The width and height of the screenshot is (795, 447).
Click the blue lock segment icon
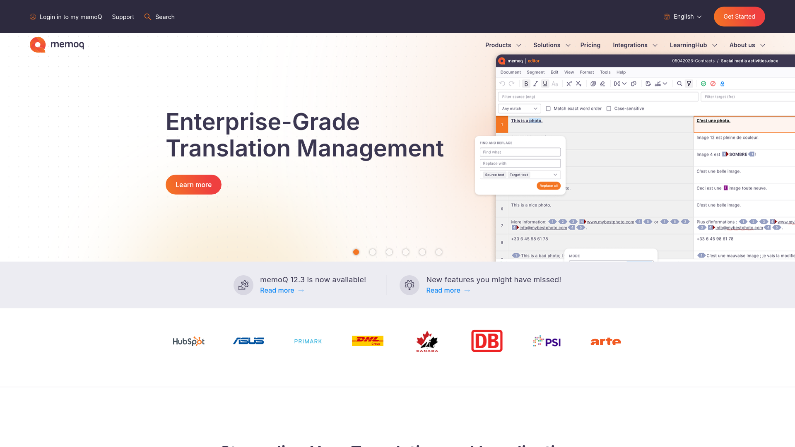[723, 84]
